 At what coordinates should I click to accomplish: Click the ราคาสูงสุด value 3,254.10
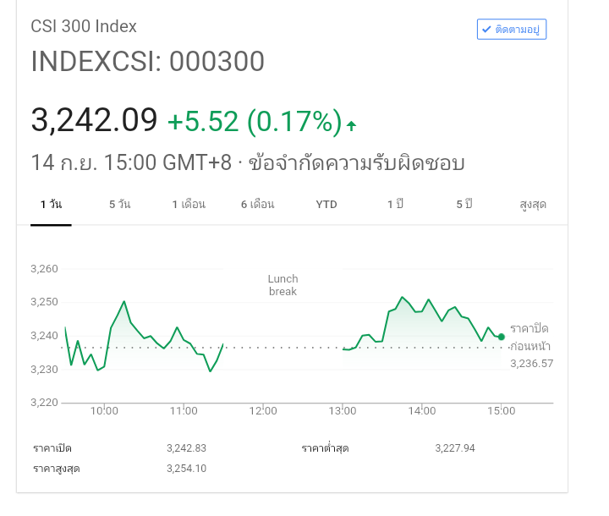pyautogui.click(x=186, y=468)
